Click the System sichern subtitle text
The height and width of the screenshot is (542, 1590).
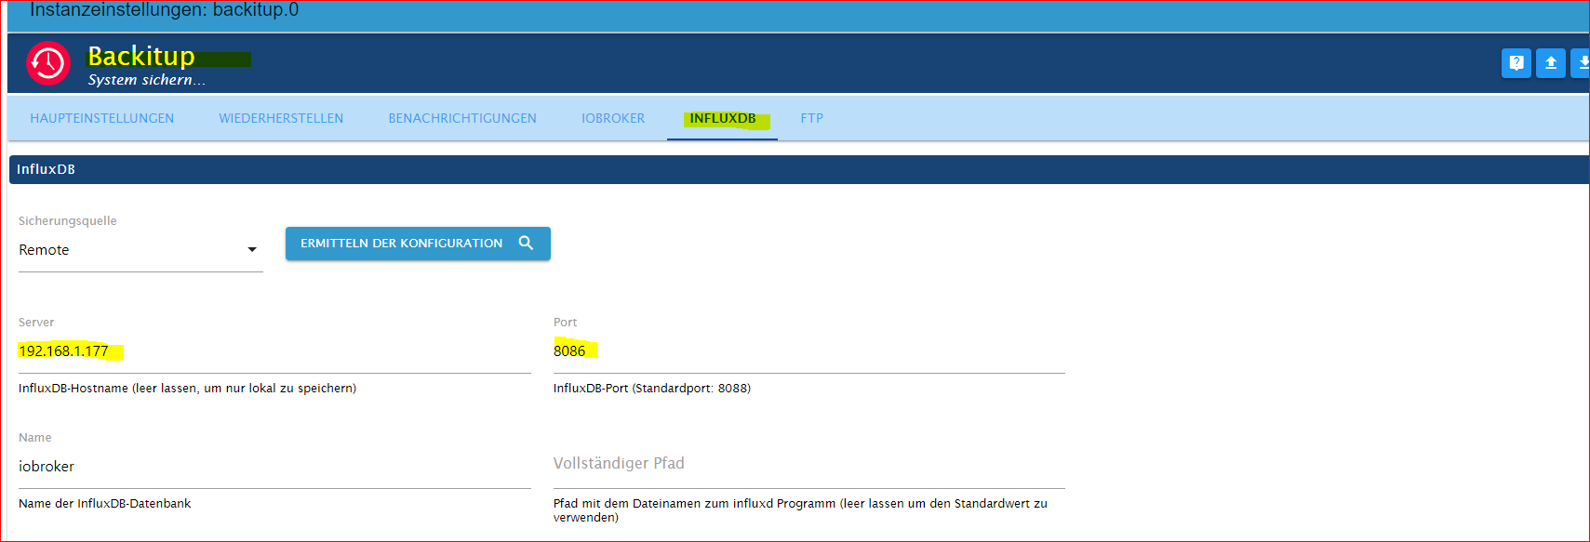[147, 80]
